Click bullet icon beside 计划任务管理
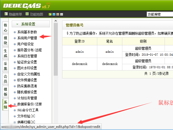Image resolution: width=173 pixels, height=130 pixels. pos(15,98)
